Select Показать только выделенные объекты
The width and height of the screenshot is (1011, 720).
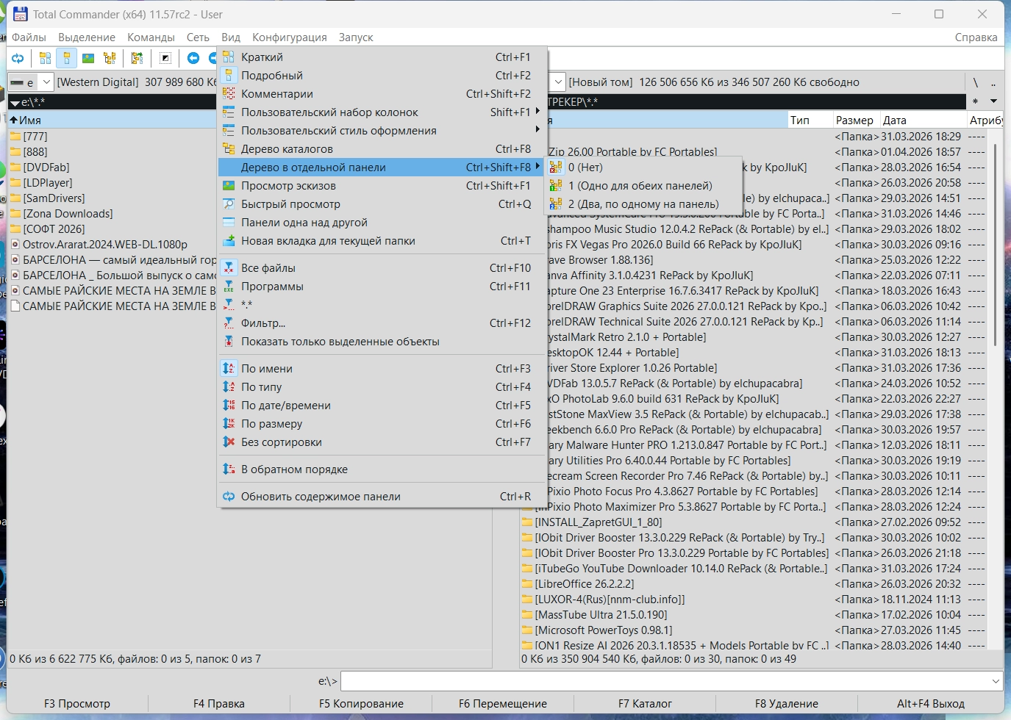[382, 342]
